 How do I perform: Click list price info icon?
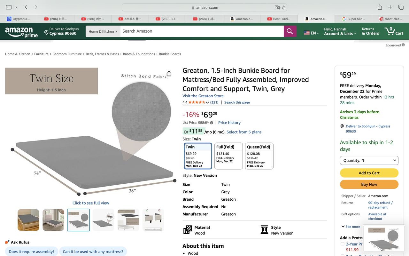click(212, 123)
